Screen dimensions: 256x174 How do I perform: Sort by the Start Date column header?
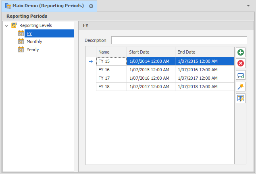[x=151, y=52]
